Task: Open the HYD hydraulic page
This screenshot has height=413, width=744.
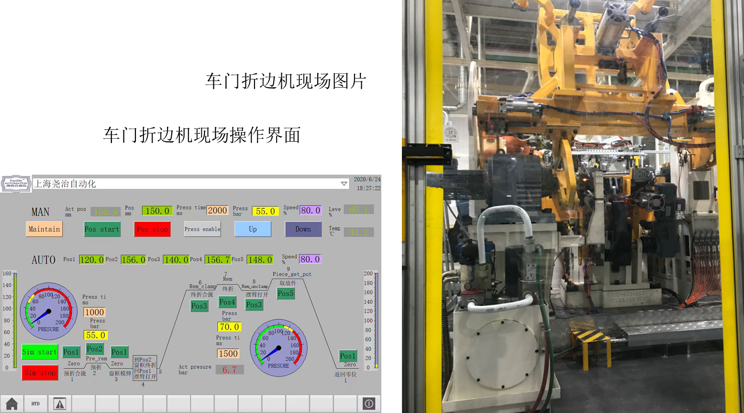Action: tap(35, 403)
